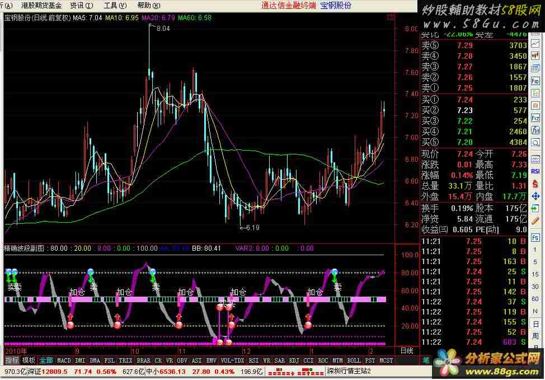Click the 现价 current price 7.24
The height and width of the screenshot is (380, 545).
click(x=465, y=154)
